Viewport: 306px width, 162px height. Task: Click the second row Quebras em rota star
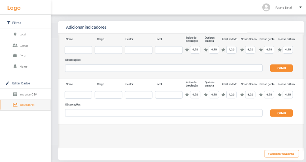tap(206, 94)
